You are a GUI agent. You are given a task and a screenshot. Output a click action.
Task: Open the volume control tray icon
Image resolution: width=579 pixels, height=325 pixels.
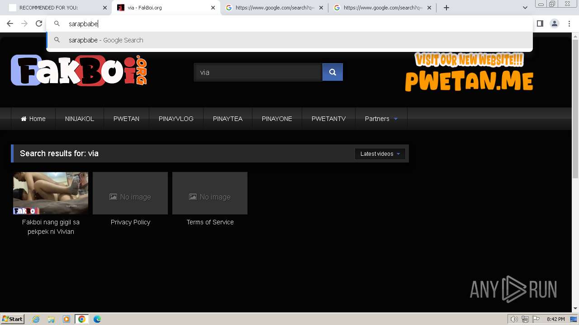pos(514,319)
